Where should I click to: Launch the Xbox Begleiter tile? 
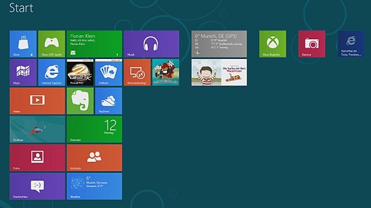point(272,44)
